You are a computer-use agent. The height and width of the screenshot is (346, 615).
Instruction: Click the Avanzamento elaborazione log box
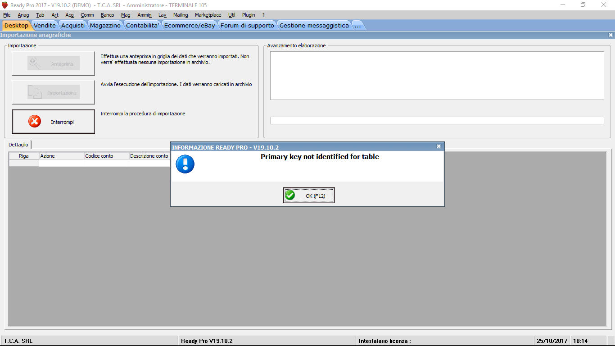437,76
